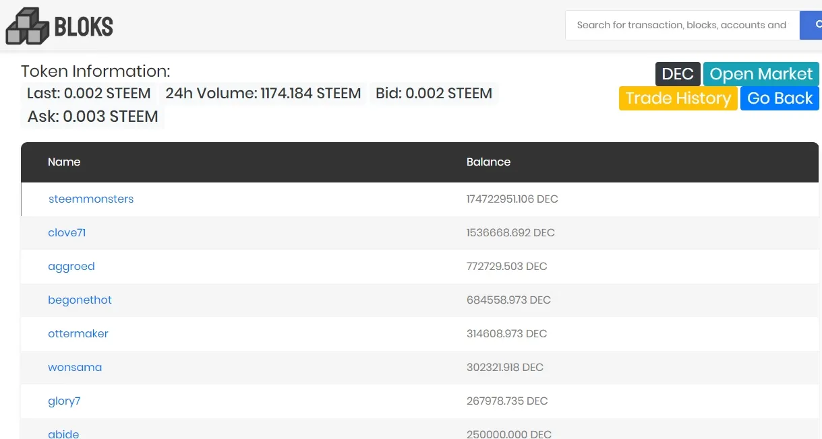Open the Open Market page

[761, 74]
